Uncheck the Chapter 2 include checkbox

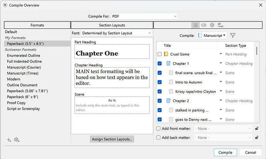pyautogui.click(x=160, y=101)
